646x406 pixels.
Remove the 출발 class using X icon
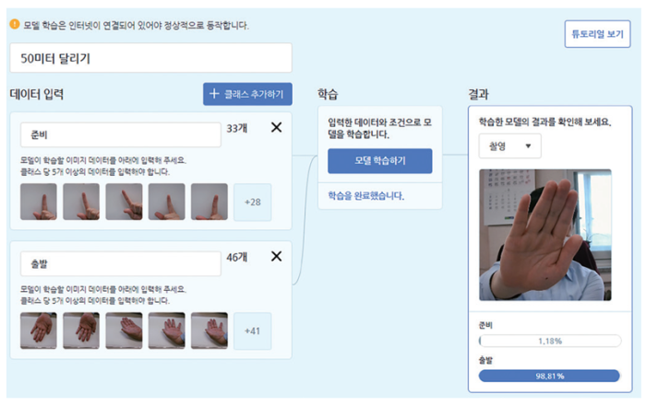pos(277,257)
